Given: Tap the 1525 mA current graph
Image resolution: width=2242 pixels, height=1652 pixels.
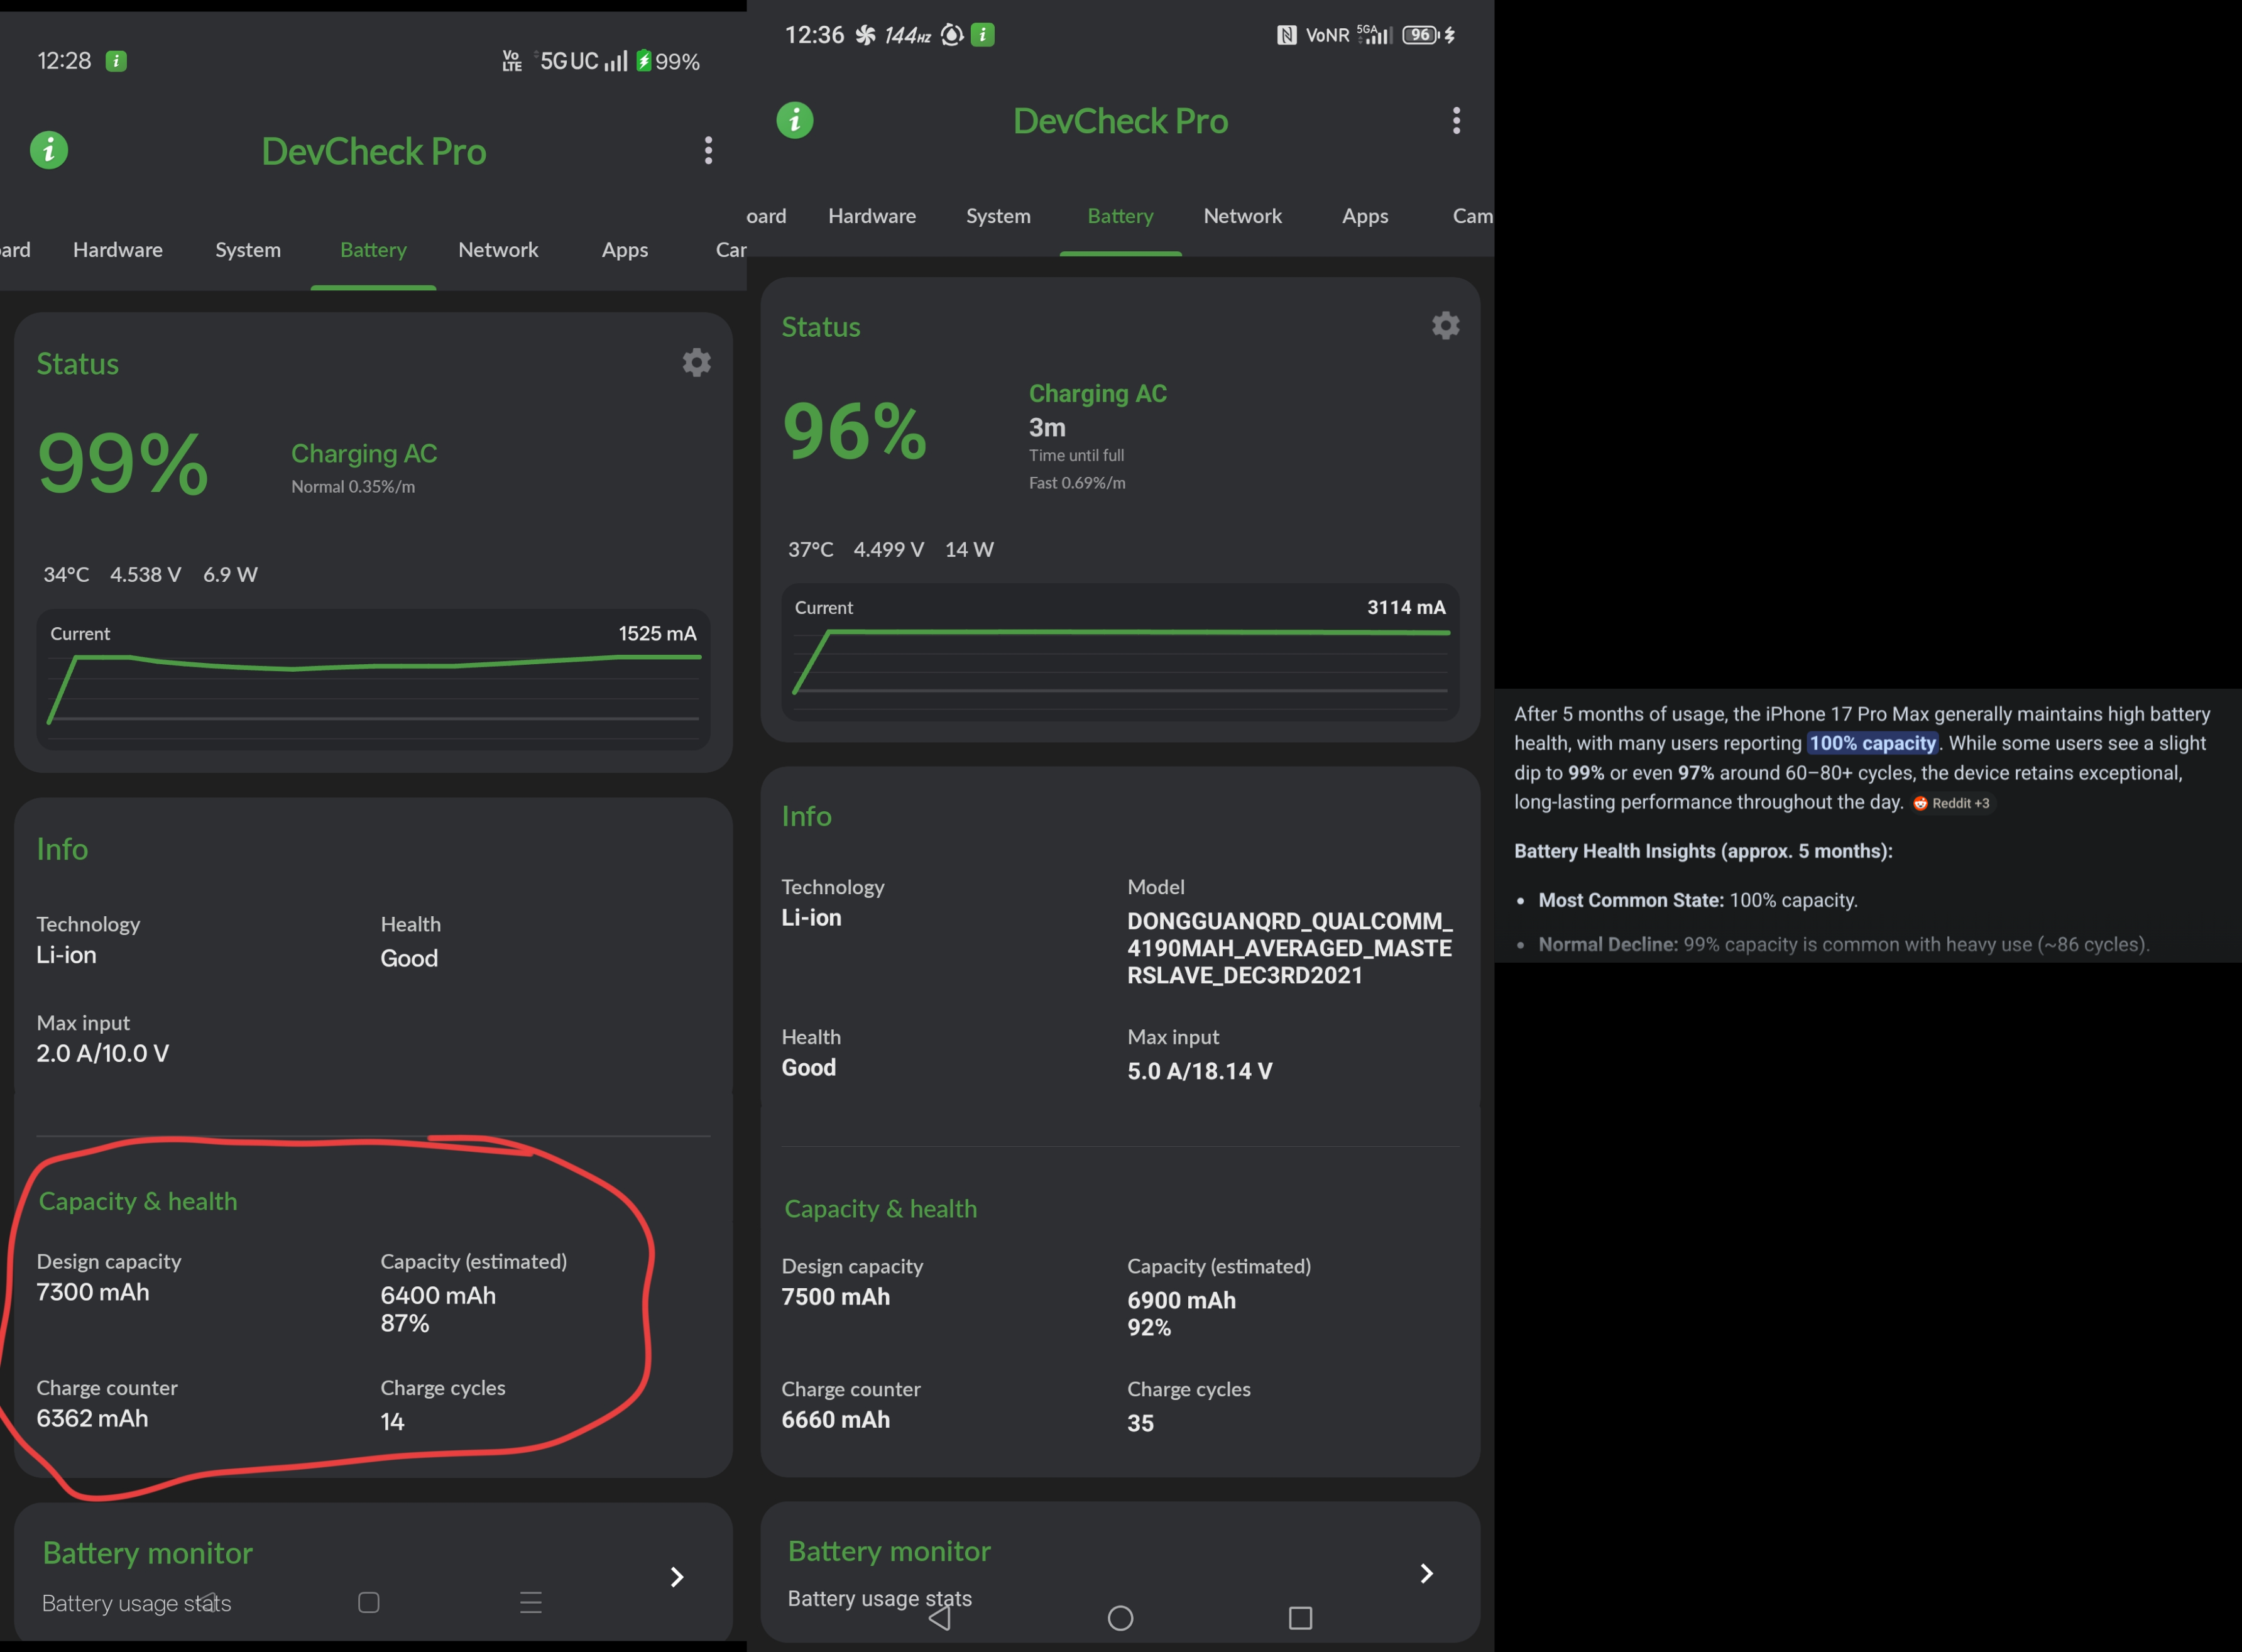Looking at the screenshot, I should click(x=373, y=680).
